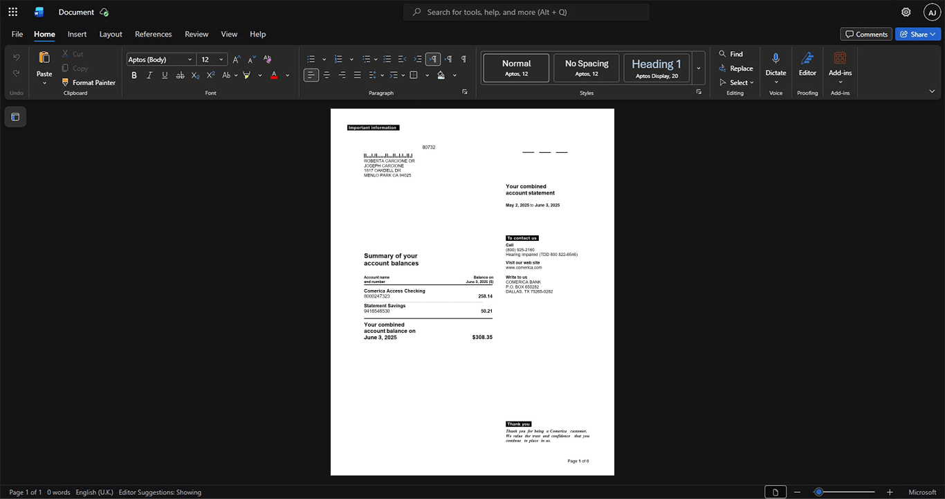
Task: Apply yellow text highlight color
Action: click(247, 75)
